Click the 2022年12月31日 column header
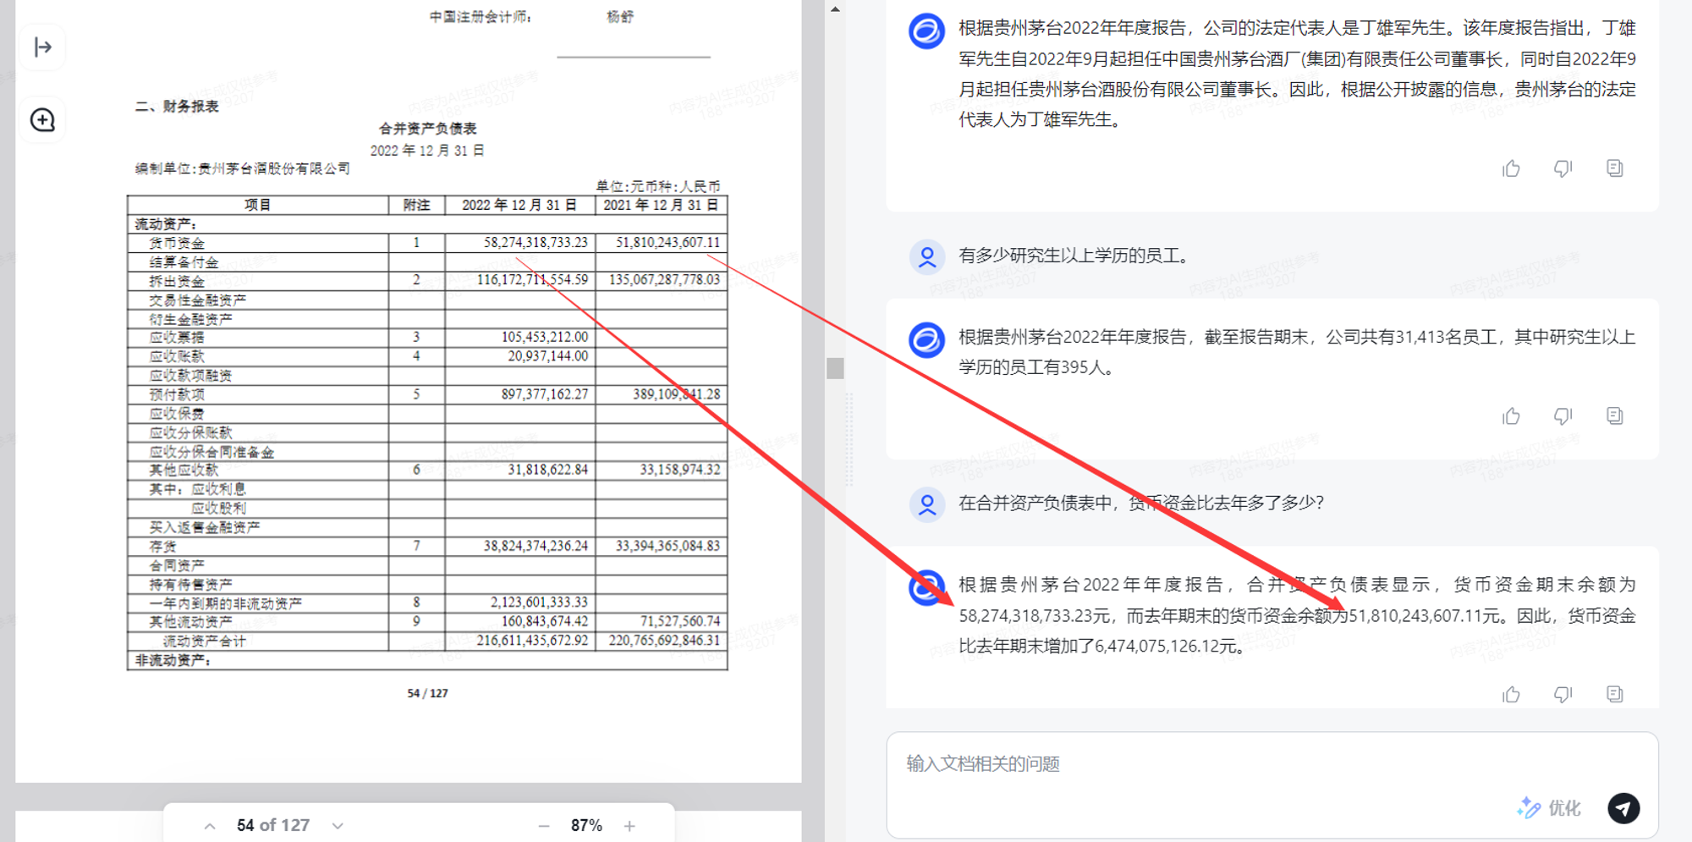The image size is (1692, 842). tap(519, 206)
